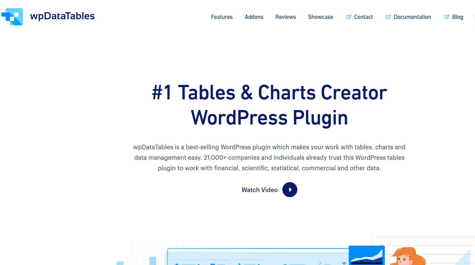This screenshot has width=475, height=265.
Task: Click the Tables & Charts Creator headline
Action: point(269,105)
